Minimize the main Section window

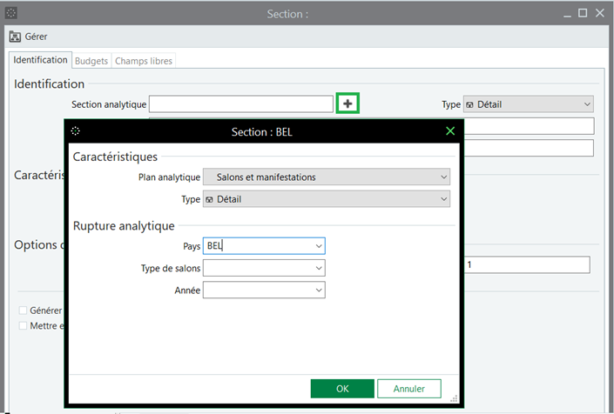564,13
